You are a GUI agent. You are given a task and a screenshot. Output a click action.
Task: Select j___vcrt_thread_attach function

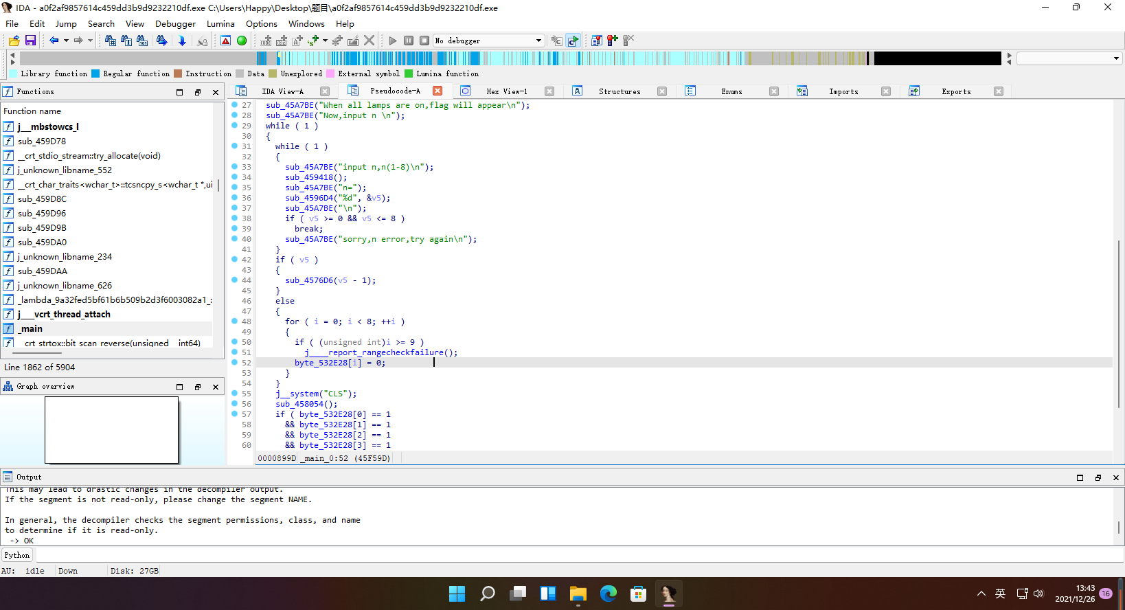(x=107, y=314)
